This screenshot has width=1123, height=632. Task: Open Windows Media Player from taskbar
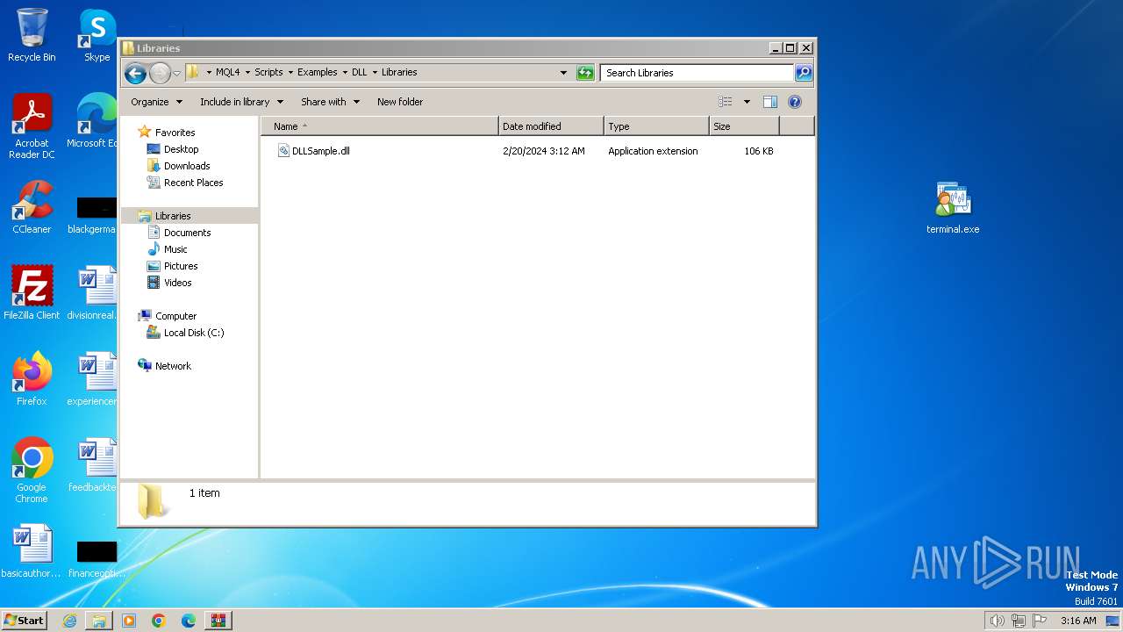tap(129, 621)
